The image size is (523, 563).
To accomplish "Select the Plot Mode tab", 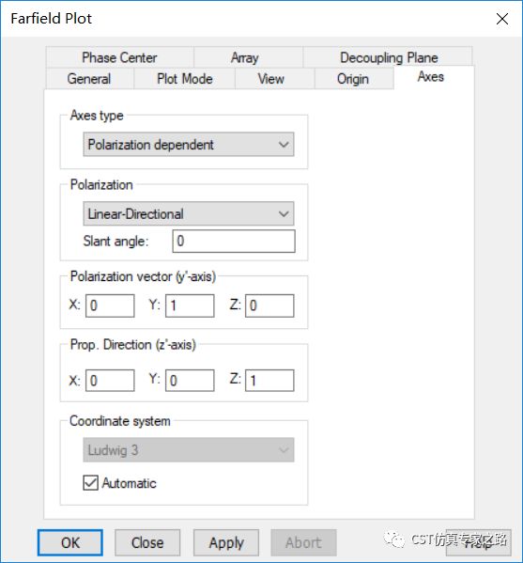I will pyautogui.click(x=184, y=79).
